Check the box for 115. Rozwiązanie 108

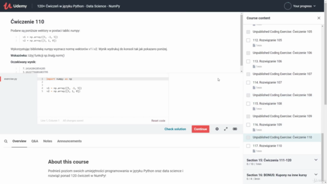248,103
